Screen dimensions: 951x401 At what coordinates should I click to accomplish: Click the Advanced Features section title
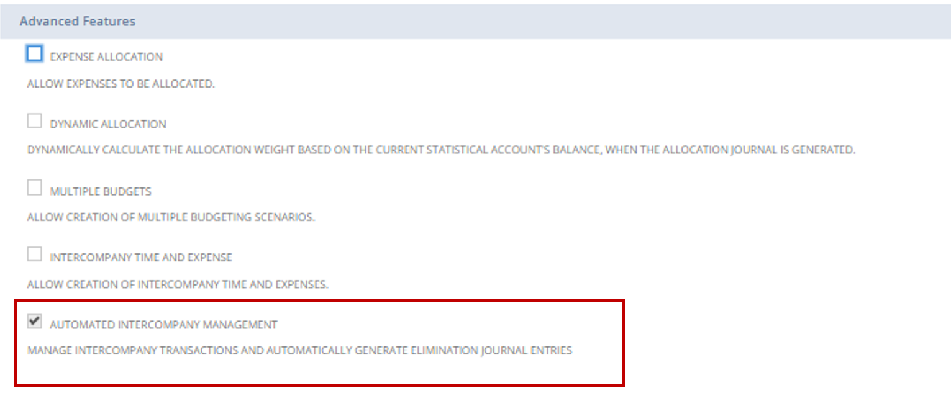(78, 22)
